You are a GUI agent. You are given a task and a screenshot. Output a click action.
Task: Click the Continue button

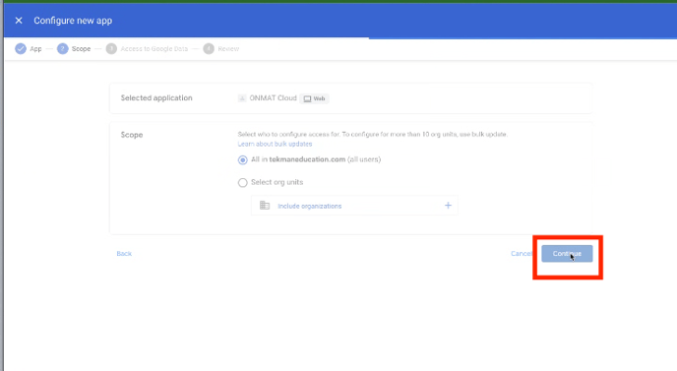[x=567, y=254]
